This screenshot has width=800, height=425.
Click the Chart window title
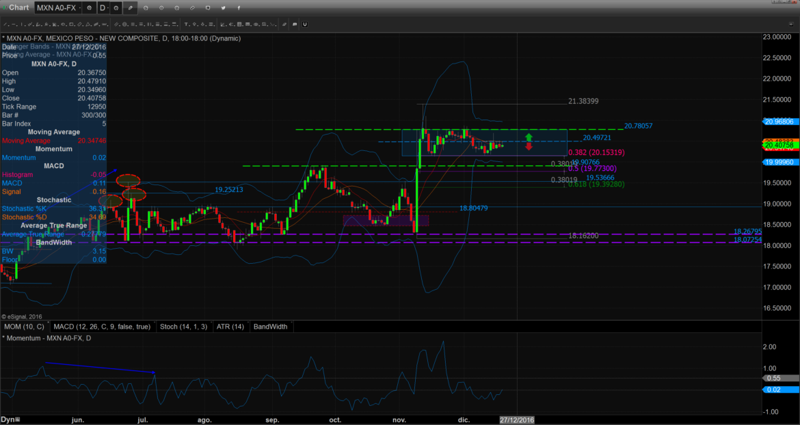[x=19, y=8]
